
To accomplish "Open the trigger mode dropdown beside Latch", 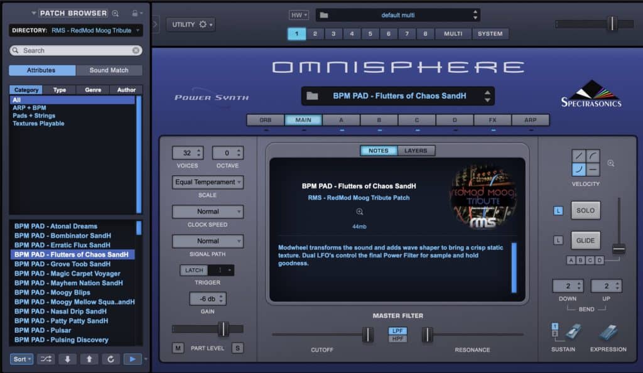I will (x=222, y=270).
